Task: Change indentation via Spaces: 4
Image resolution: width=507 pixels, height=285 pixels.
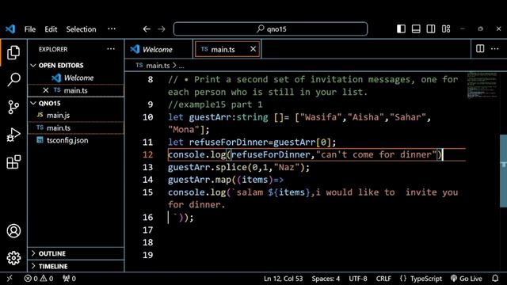Action: click(326, 279)
